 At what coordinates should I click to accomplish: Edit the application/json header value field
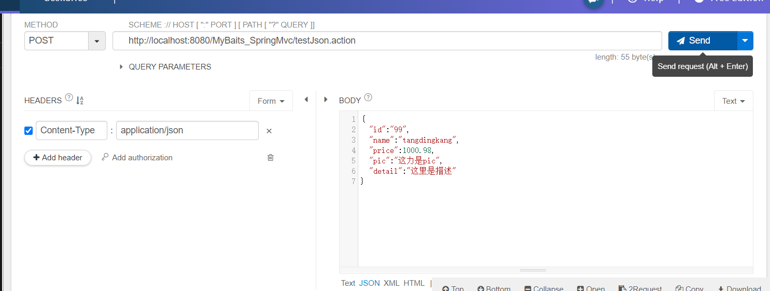(187, 130)
